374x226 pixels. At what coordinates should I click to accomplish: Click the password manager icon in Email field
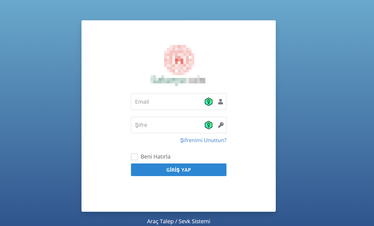(x=209, y=102)
